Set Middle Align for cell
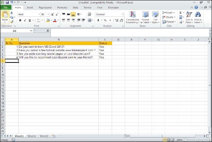The image size is (212, 142). tap(69, 14)
